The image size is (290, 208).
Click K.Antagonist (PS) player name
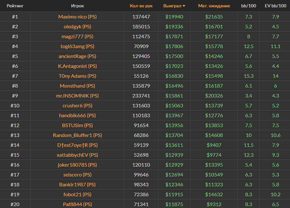(x=78, y=66)
